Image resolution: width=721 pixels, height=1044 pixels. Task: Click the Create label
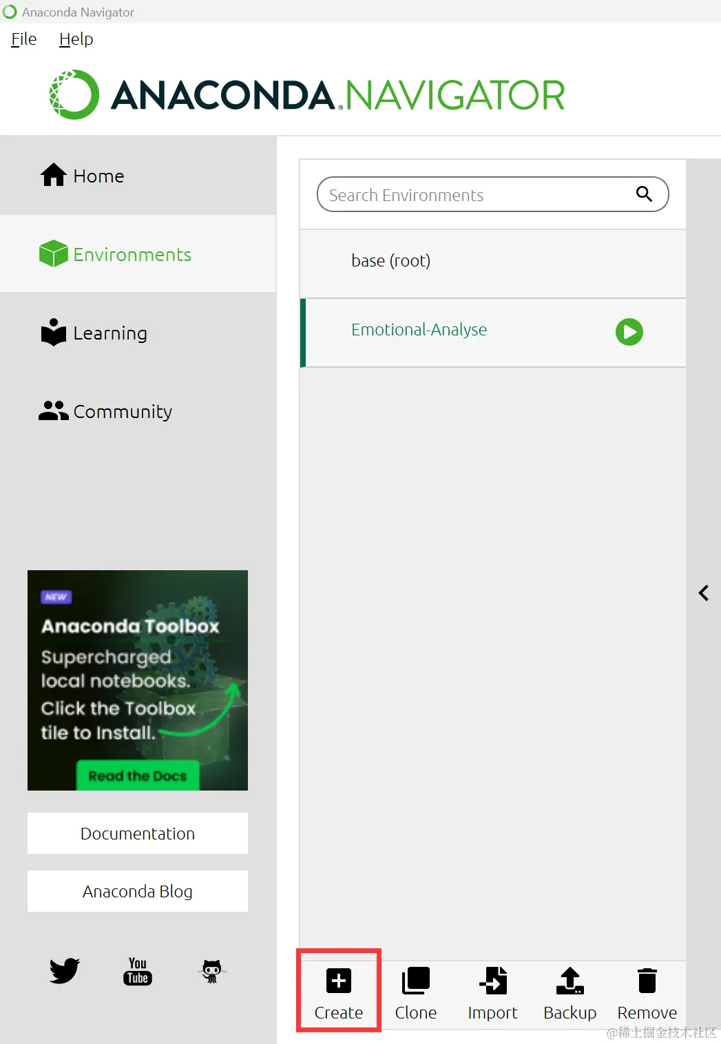(x=339, y=1013)
